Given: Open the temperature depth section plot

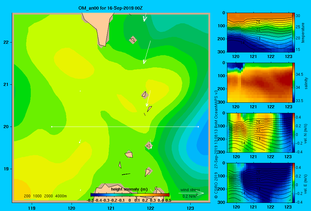Looking at the screenshot, I should (x=260, y=33).
